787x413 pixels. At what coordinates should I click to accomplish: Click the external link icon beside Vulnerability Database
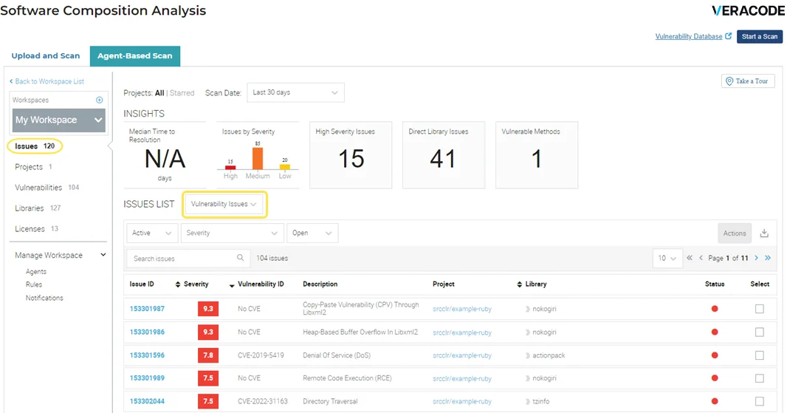[728, 36]
